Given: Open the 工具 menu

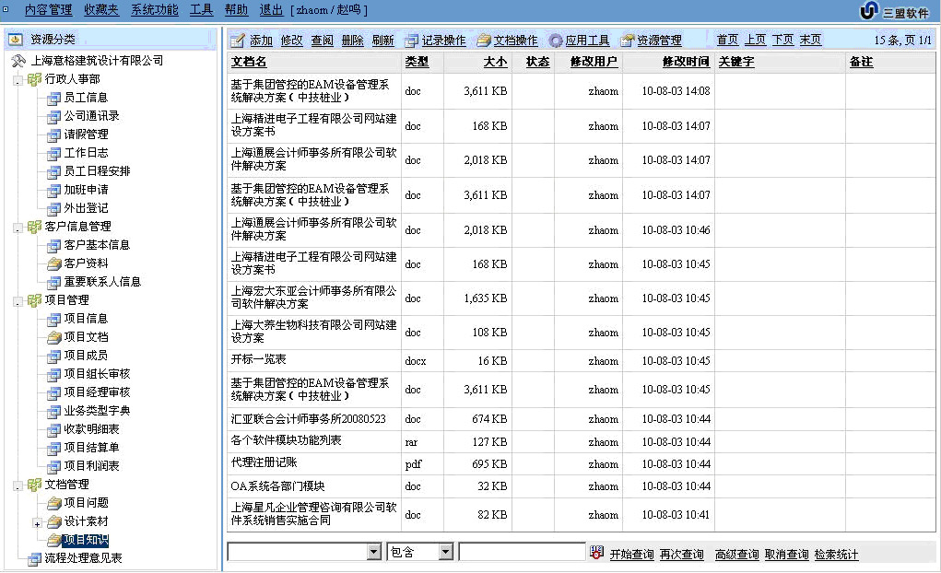Looking at the screenshot, I should point(202,10).
